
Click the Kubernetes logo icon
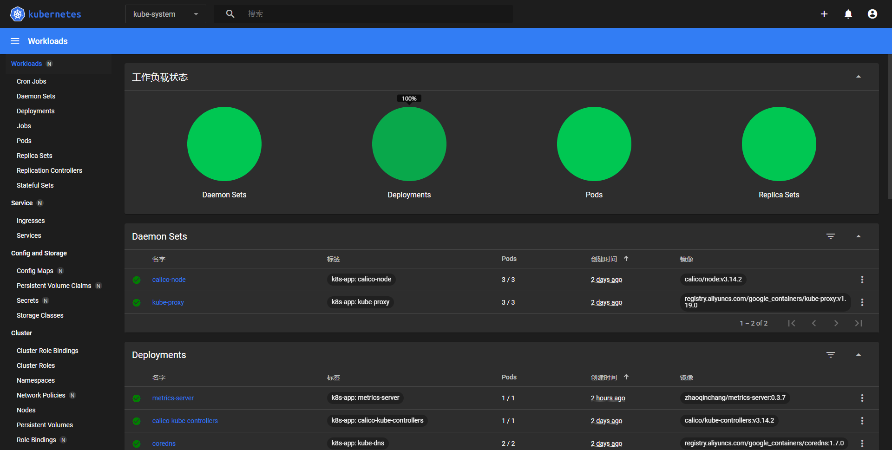[18, 14]
